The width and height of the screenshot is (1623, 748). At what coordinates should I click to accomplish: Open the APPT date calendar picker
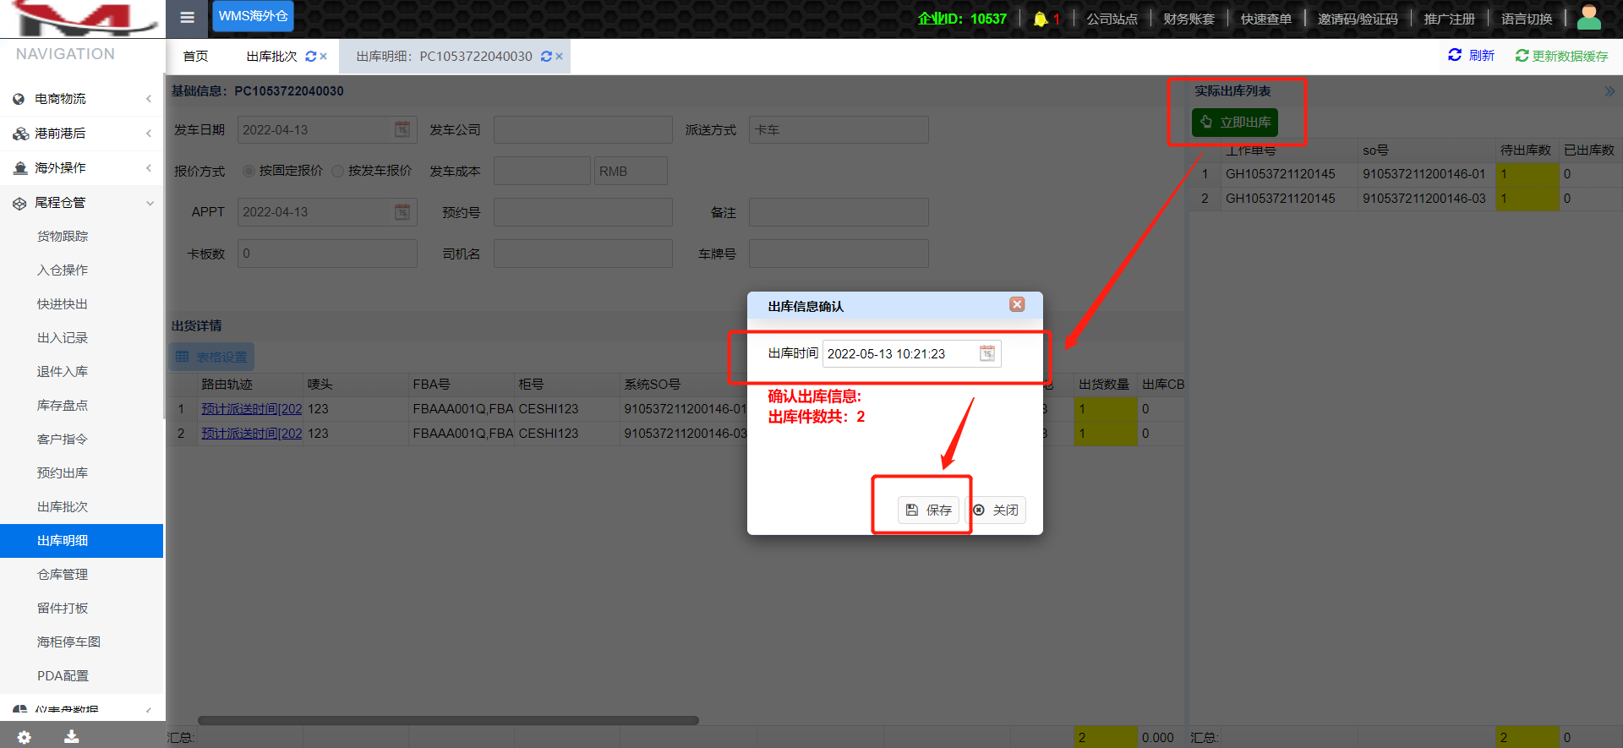pos(402,211)
